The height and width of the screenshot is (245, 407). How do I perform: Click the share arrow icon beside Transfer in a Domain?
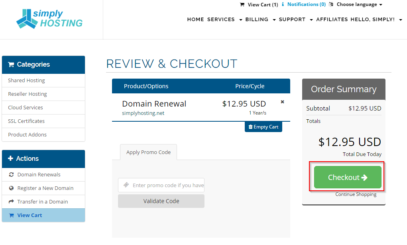11,202
